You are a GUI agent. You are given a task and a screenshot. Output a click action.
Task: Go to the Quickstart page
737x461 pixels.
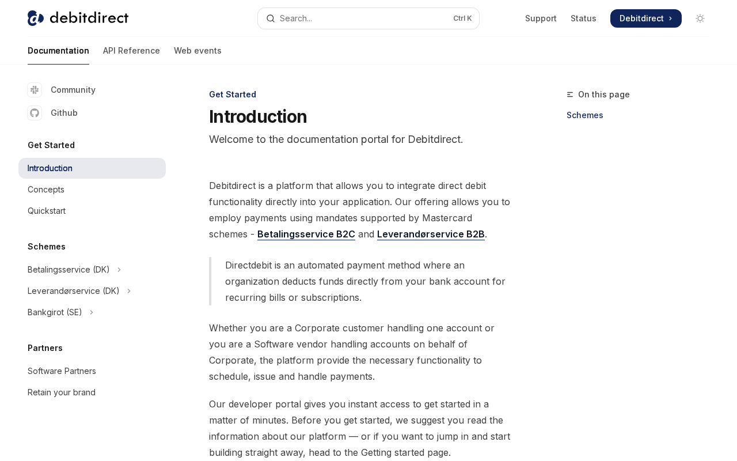coord(47,211)
